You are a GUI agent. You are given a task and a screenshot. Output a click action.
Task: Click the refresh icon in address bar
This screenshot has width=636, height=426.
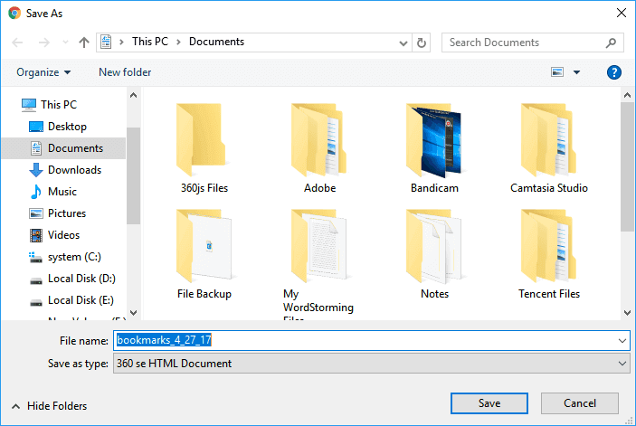coord(422,43)
